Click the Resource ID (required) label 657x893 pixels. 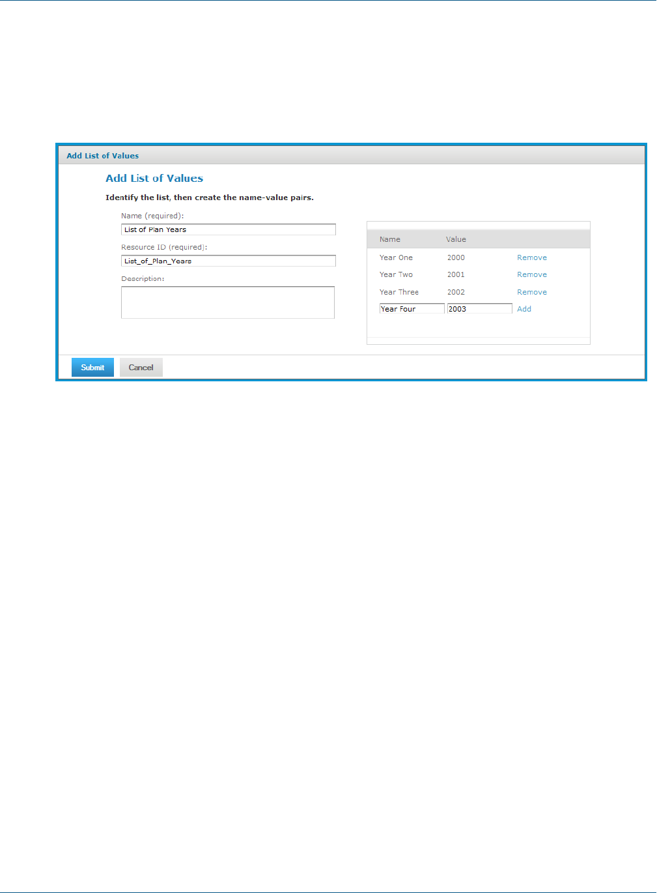[x=164, y=247]
